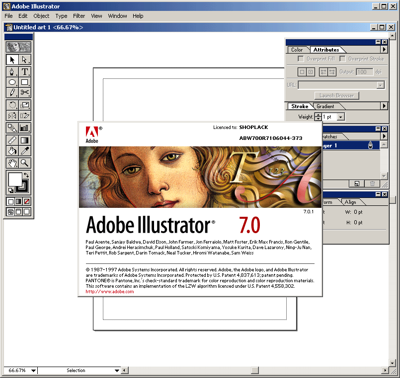Switch to standard window screen mode
The width and height of the screenshot is (400, 378).
(x=10, y=212)
